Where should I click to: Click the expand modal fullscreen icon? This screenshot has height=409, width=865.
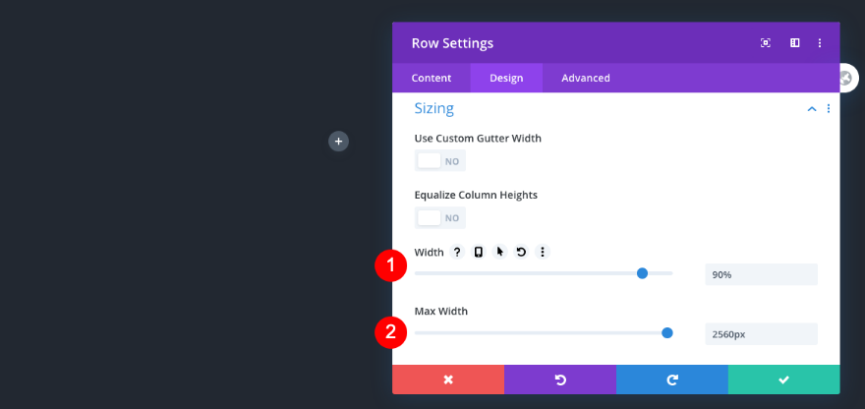[766, 43]
